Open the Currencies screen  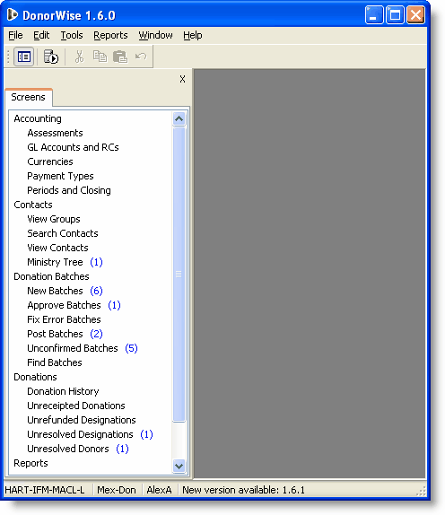coord(50,161)
